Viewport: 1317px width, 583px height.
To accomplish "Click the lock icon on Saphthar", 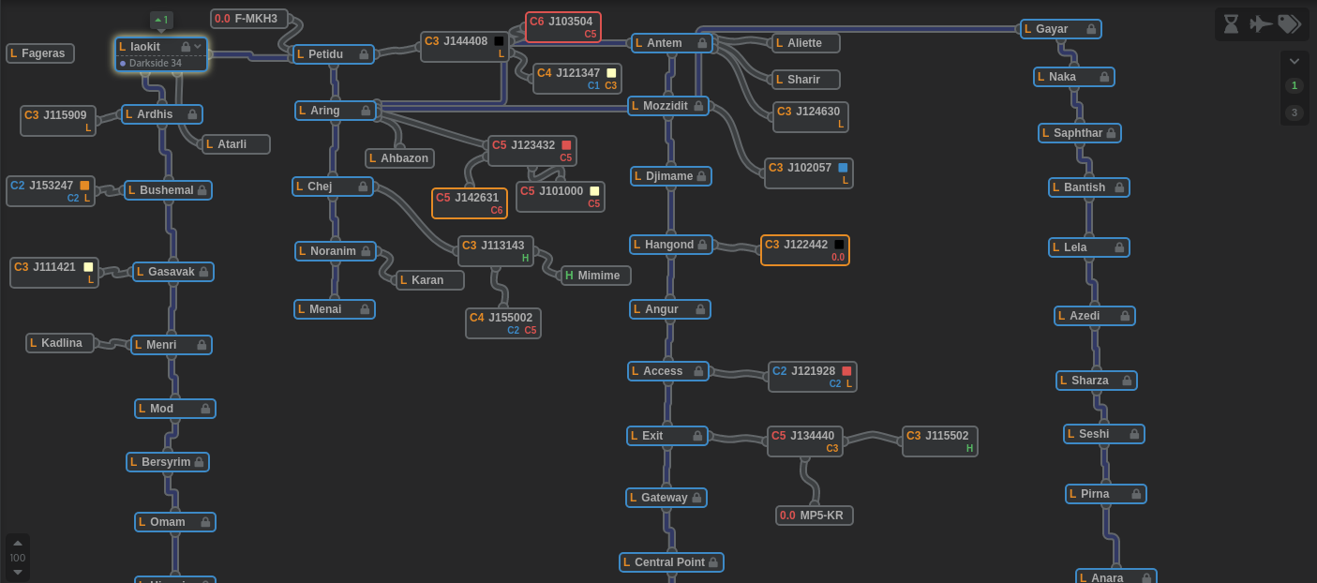I will (x=1111, y=133).
